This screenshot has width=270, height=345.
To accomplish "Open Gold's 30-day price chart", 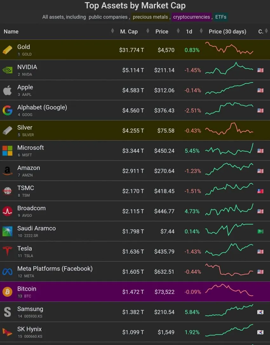I will point(229,48).
